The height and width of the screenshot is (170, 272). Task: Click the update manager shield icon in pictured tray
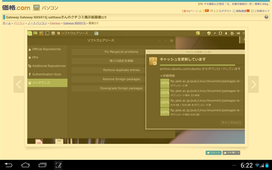[209, 33]
